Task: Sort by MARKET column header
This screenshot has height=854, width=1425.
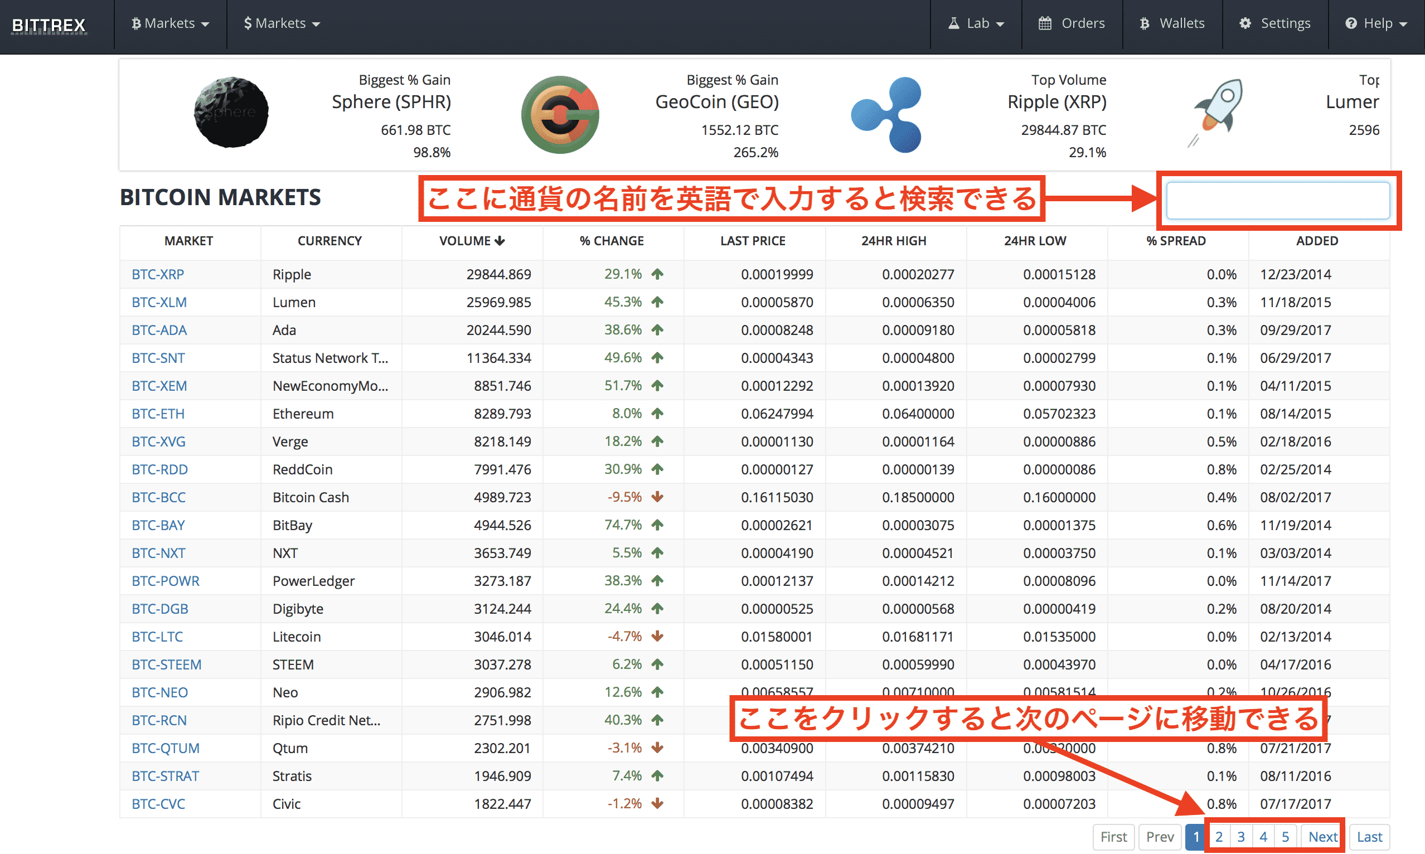Action: (189, 241)
